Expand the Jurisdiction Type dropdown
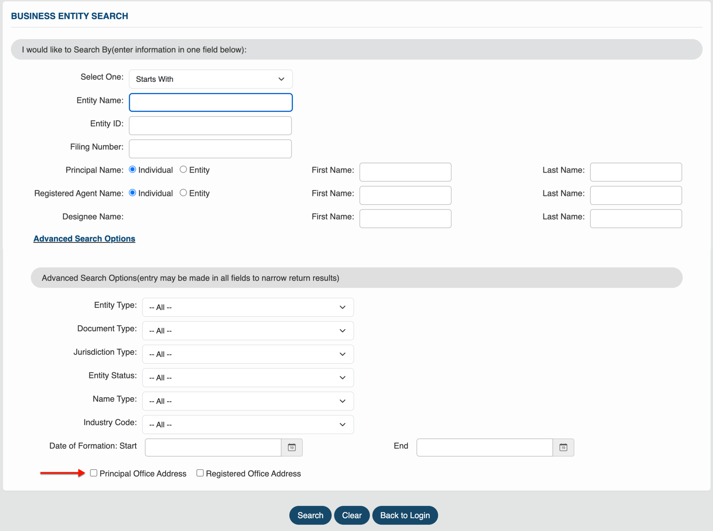The height and width of the screenshot is (531, 713). pyautogui.click(x=248, y=354)
